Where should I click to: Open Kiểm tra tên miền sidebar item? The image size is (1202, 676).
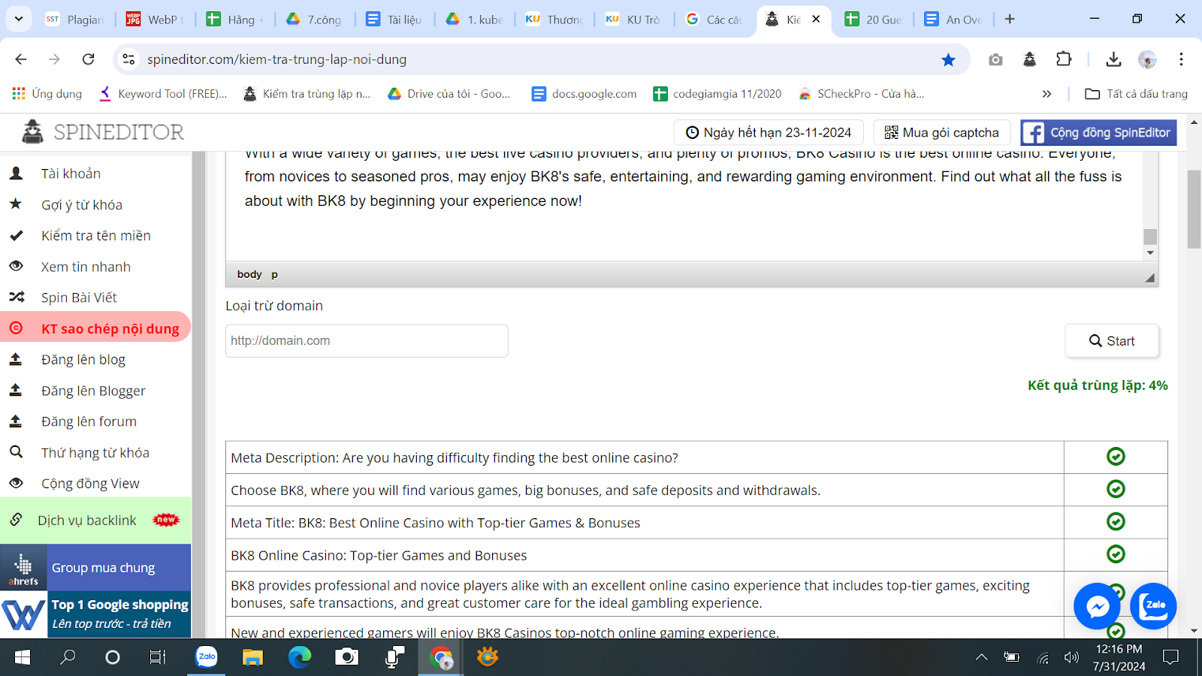coord(95,236)
